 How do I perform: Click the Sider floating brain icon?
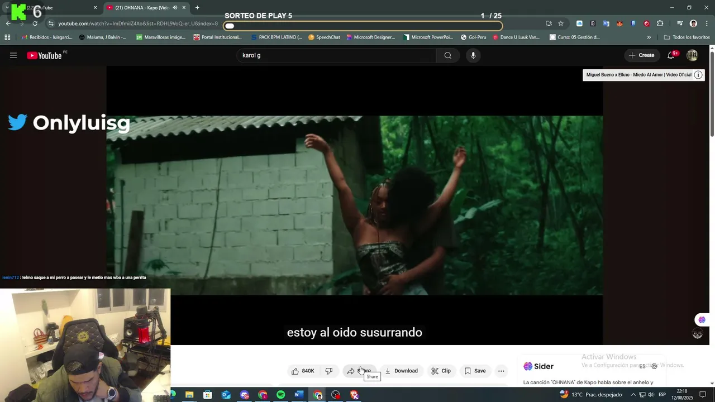702,320
